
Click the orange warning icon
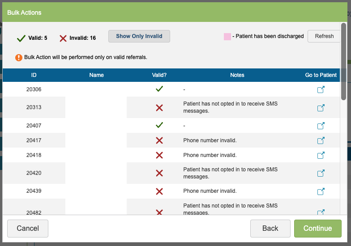click(x=19, y=57)
